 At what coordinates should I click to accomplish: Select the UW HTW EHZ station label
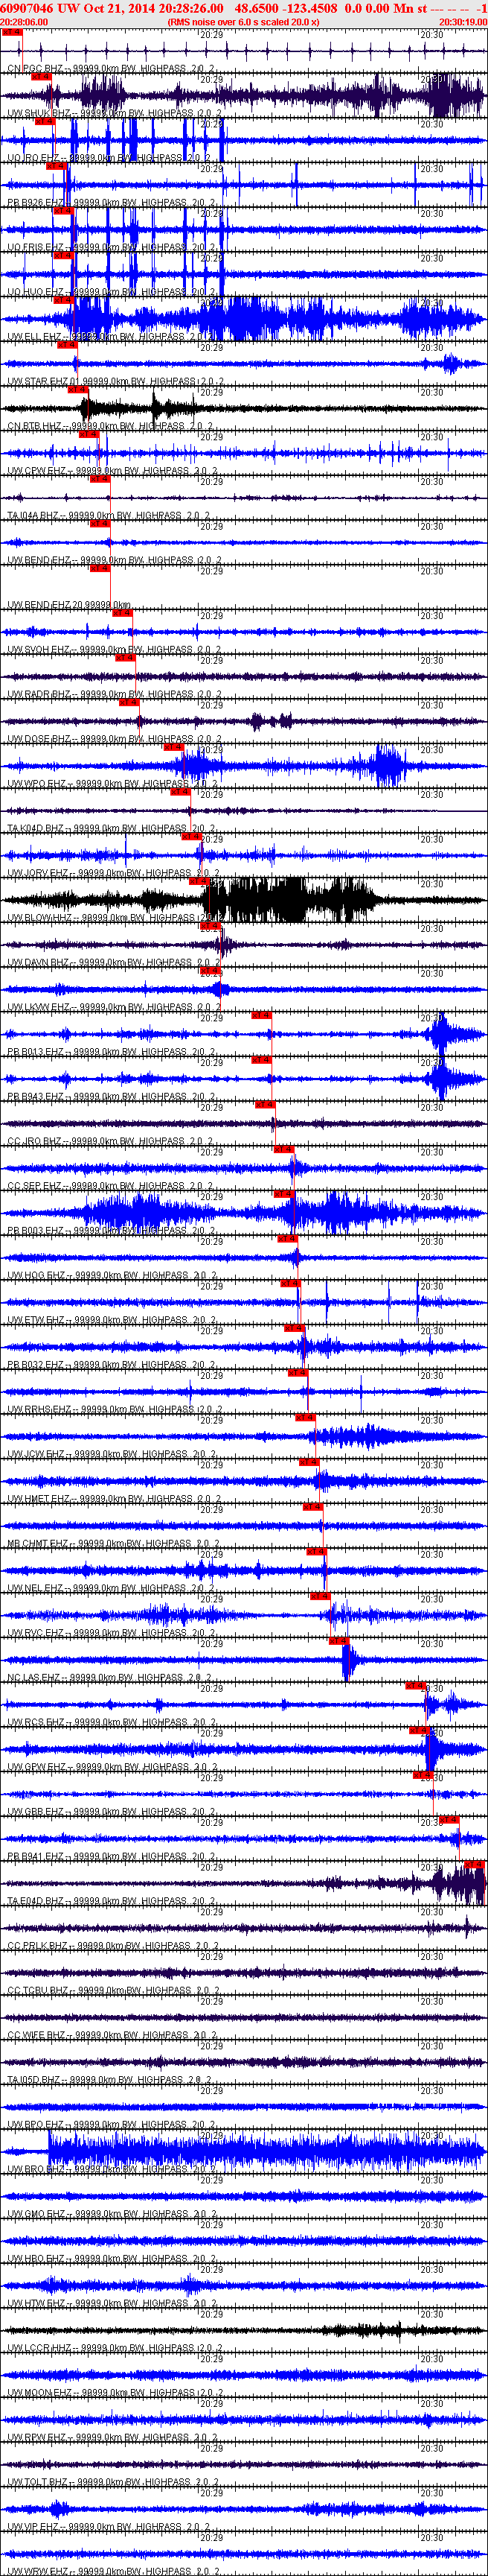(x=112, y=2305)
